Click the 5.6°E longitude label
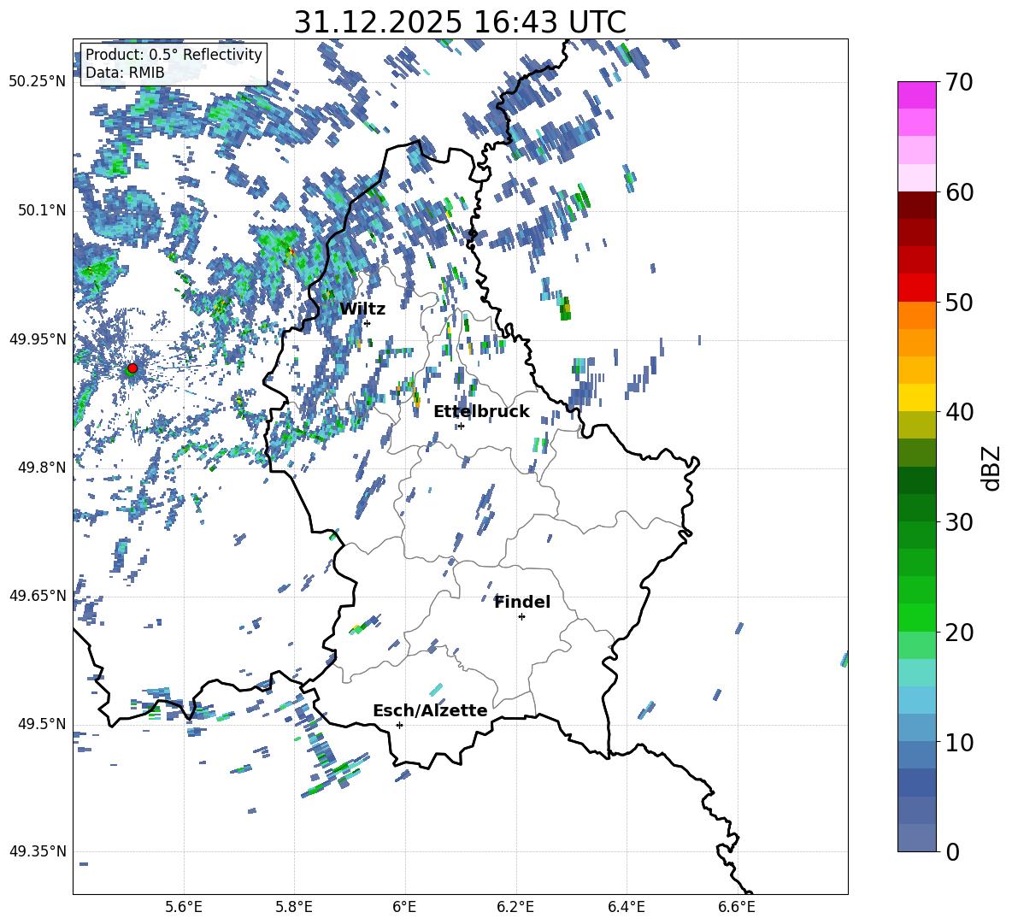Viewport: 1012px width, 924px height. (x=184, y=907)
